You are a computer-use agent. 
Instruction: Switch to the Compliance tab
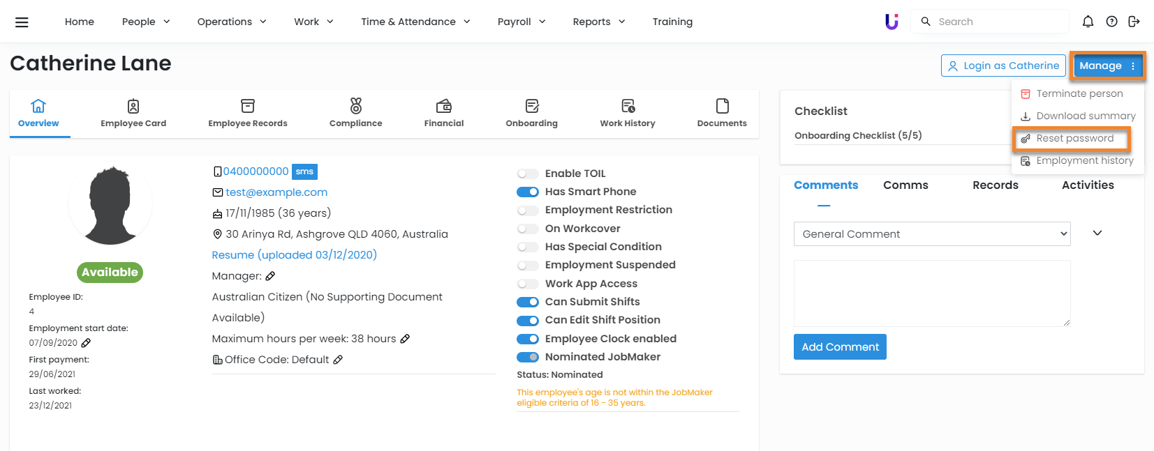355,113
